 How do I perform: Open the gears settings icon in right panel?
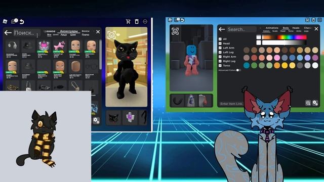pyautogui.click(x=315, y=103)
